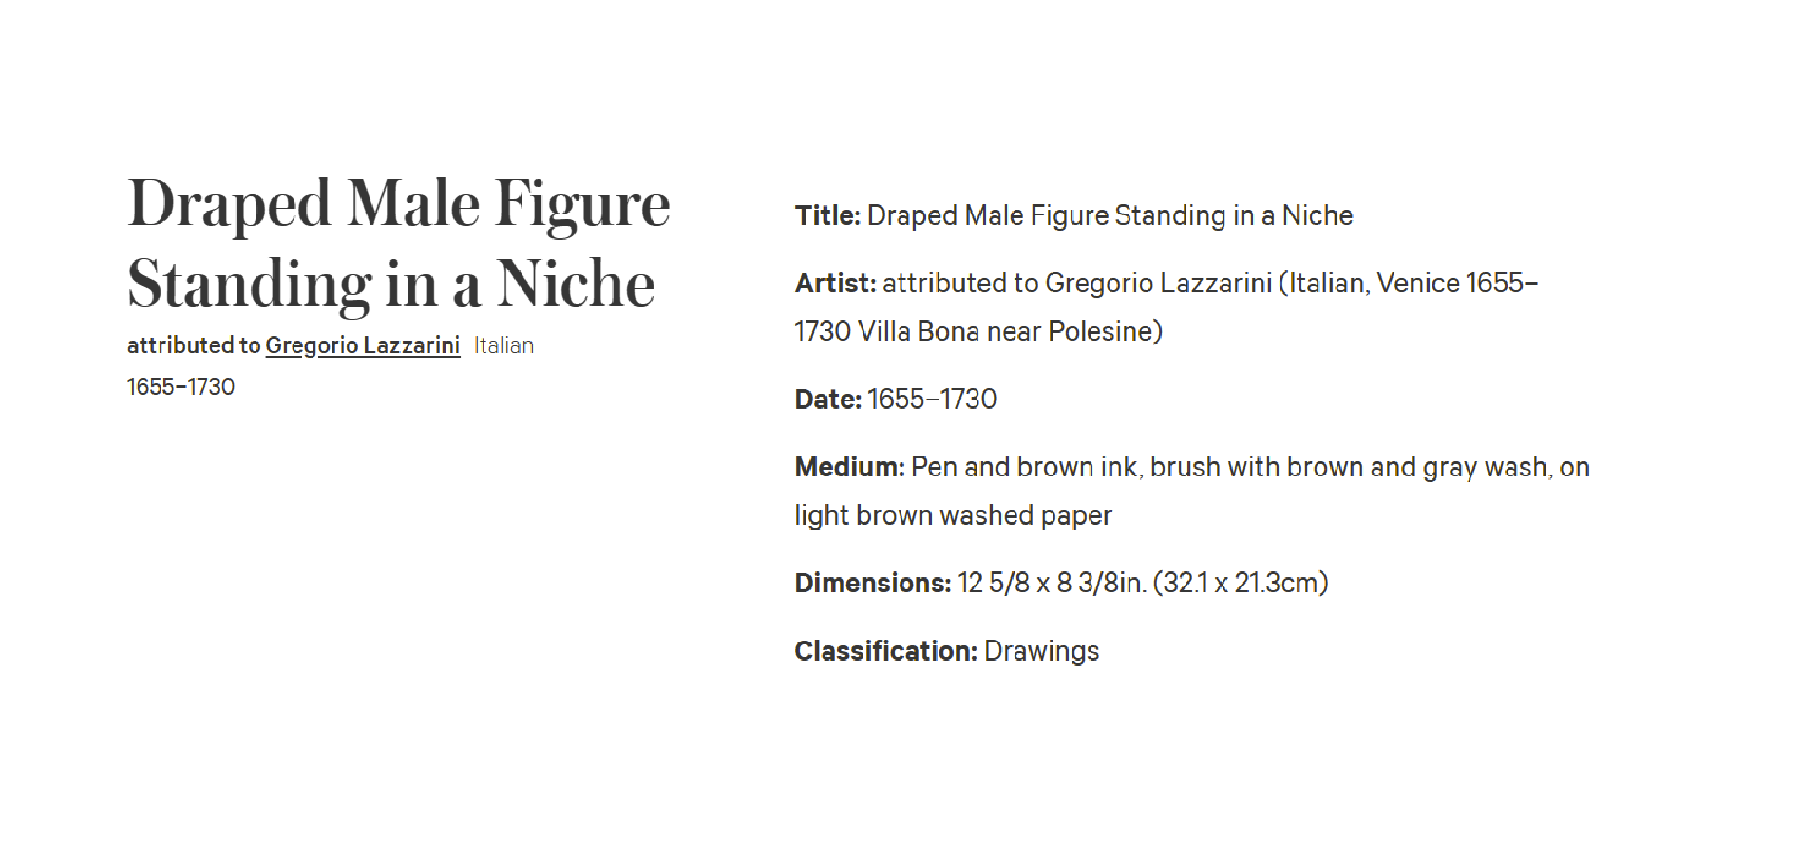This screenshot has height=856, width=1802.
Task: Click the bold "Title:" field label
Action: click(x=827, y=216)
